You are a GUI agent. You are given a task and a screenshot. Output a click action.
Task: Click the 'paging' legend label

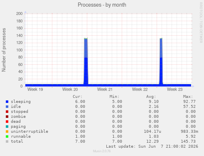[18, 127]
